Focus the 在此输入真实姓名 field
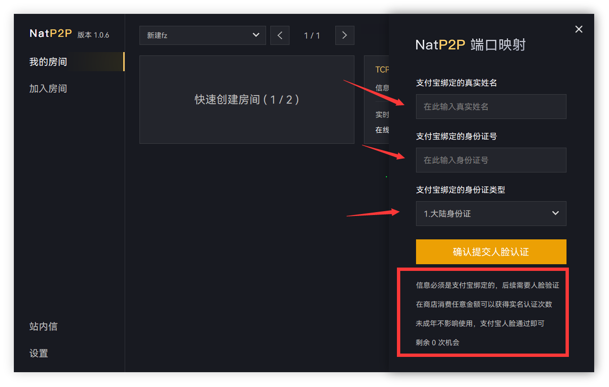This screenshot has height=387, width=609. (x=491, y=107)
